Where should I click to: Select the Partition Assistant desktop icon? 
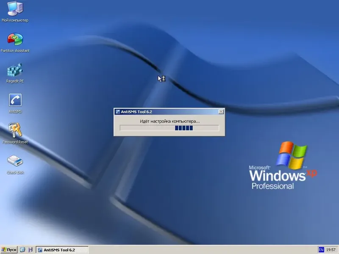15,43
